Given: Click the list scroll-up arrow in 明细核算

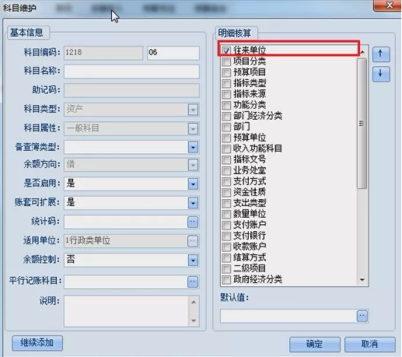Looking at the screenshot, I should (x=362, y=53).
